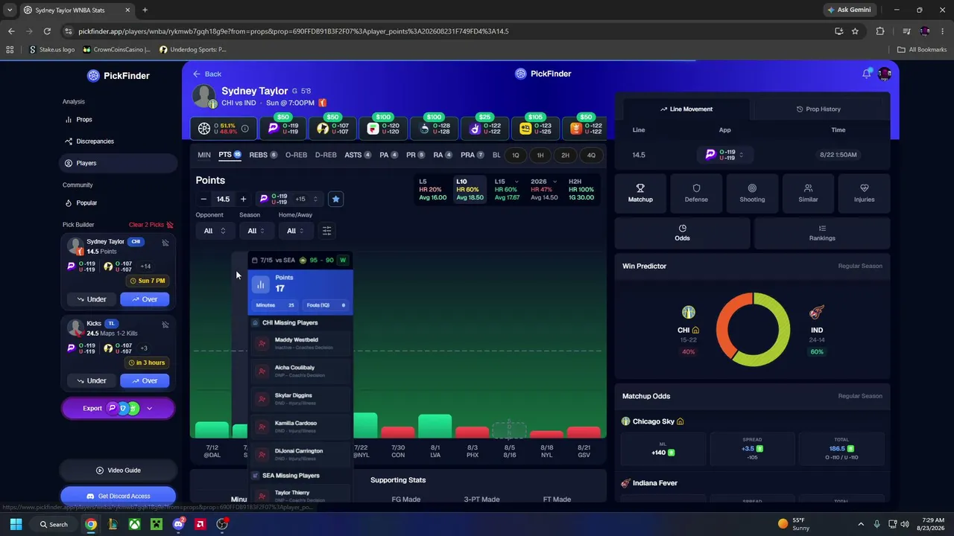Click the info icon beside the 51.1% consensus
The image size is (954, 536).
pyautogui.click(x=244, y=128)
